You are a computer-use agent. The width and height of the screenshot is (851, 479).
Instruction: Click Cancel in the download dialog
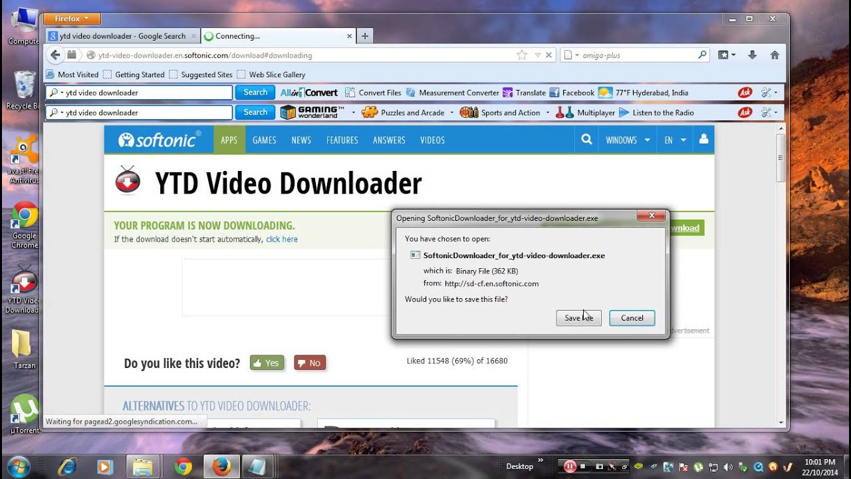[x=632, y=318]
